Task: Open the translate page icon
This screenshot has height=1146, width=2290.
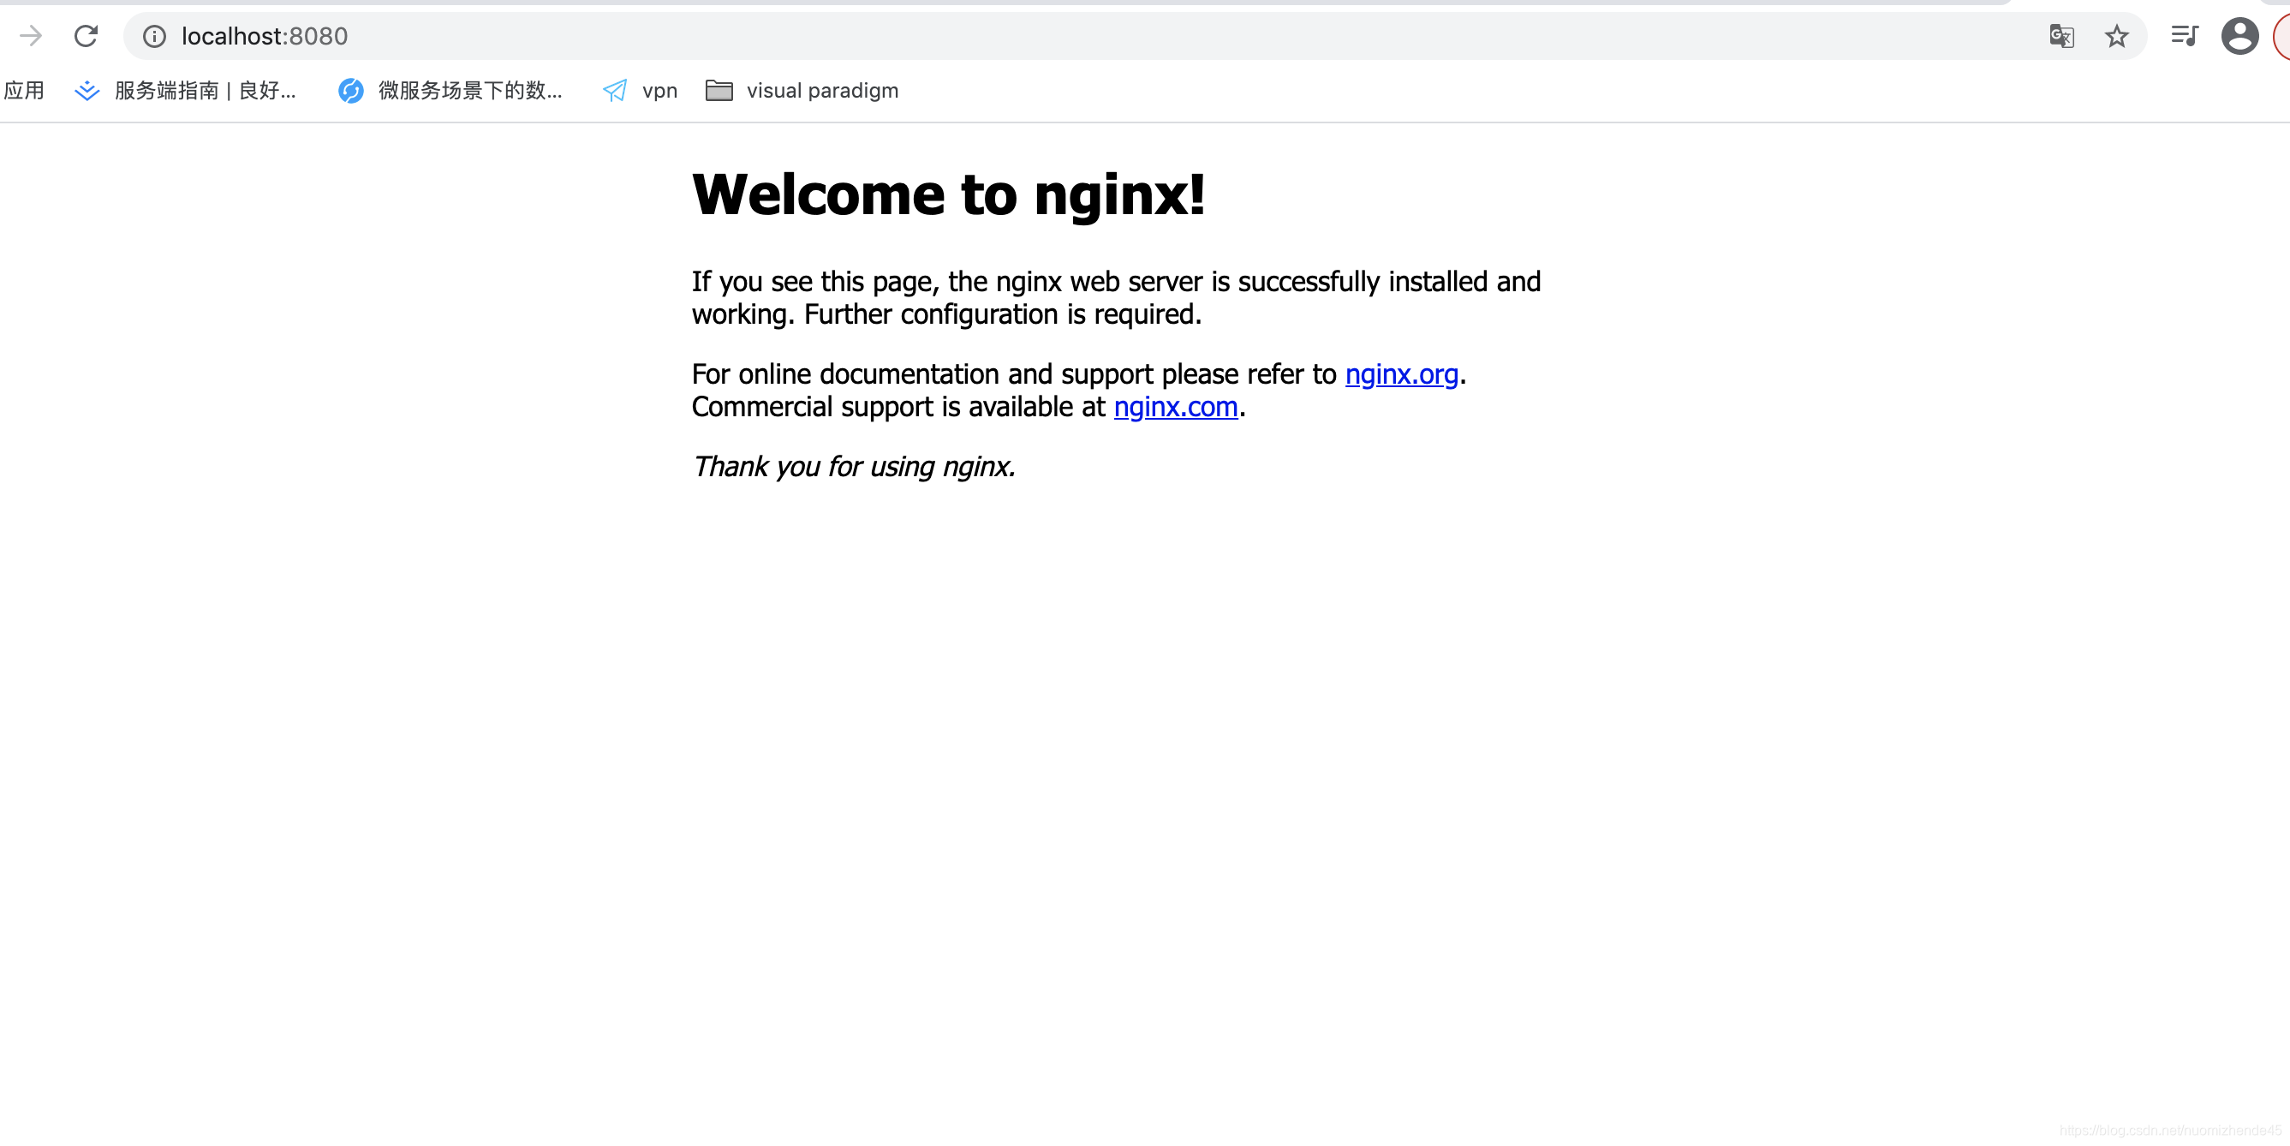Action: click(x=2060, y=36)
